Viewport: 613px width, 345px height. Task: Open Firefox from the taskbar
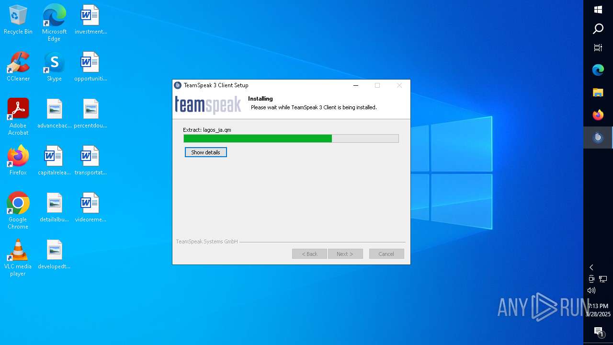pos(598,115)
